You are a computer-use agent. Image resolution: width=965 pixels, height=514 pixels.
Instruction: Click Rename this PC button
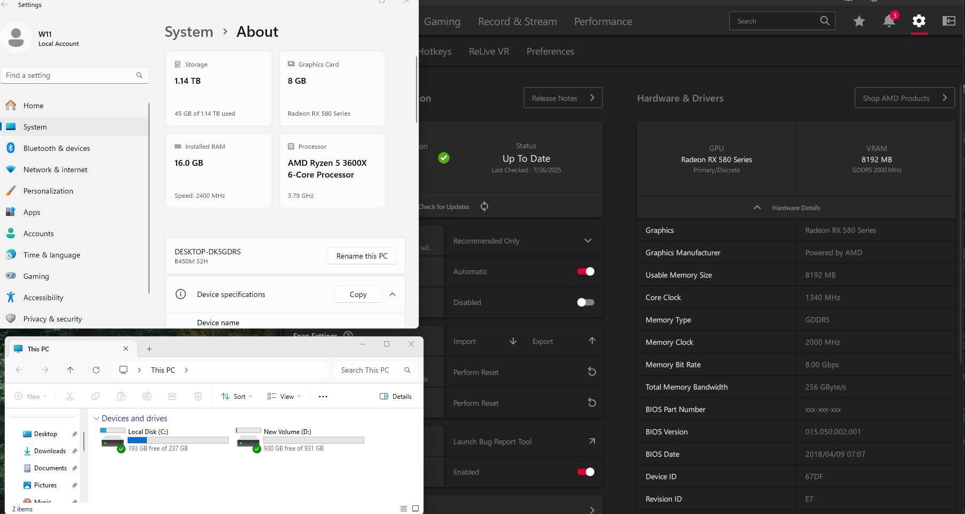click(x=362, y=256)
